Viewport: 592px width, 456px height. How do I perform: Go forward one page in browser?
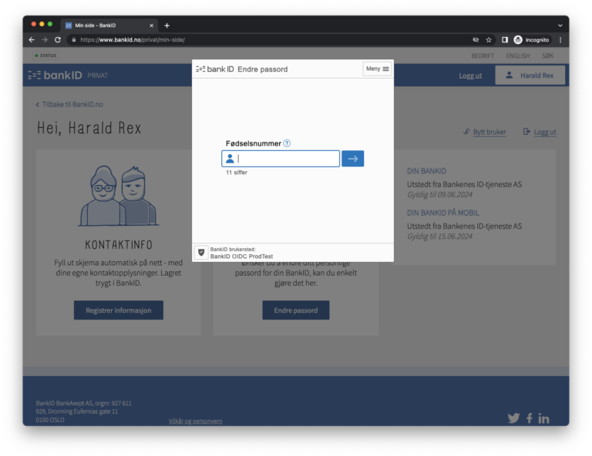pyautogui.click(x=45, y=39)
